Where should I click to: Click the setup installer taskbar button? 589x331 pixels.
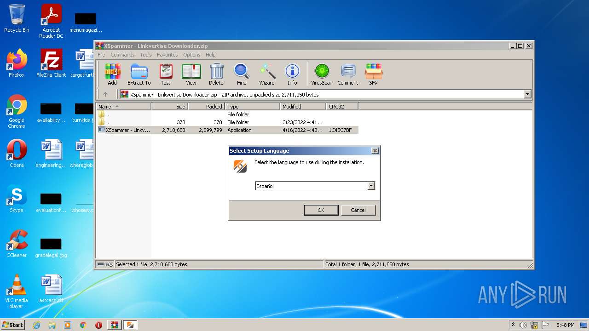(x=130, y=325)
